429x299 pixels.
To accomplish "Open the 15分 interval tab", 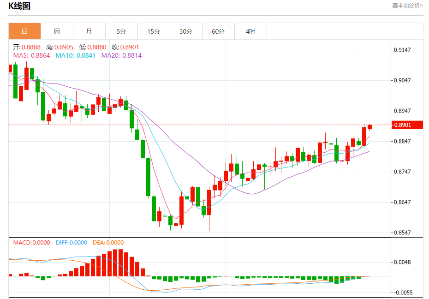I will pyautogui.click(x=154, y=31).
